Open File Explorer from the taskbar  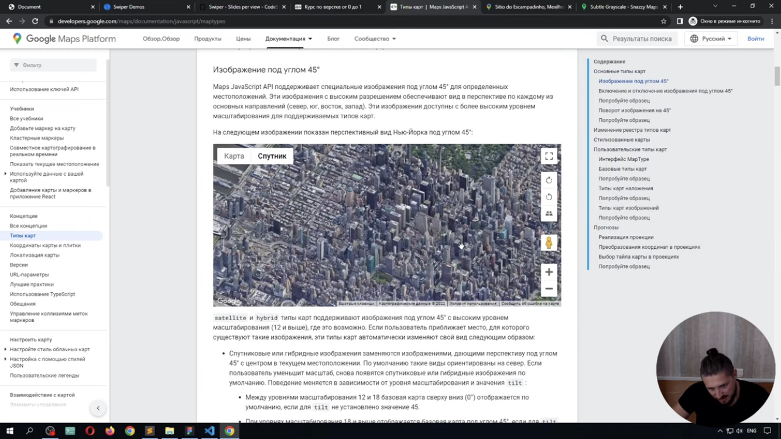pos(169,431)
